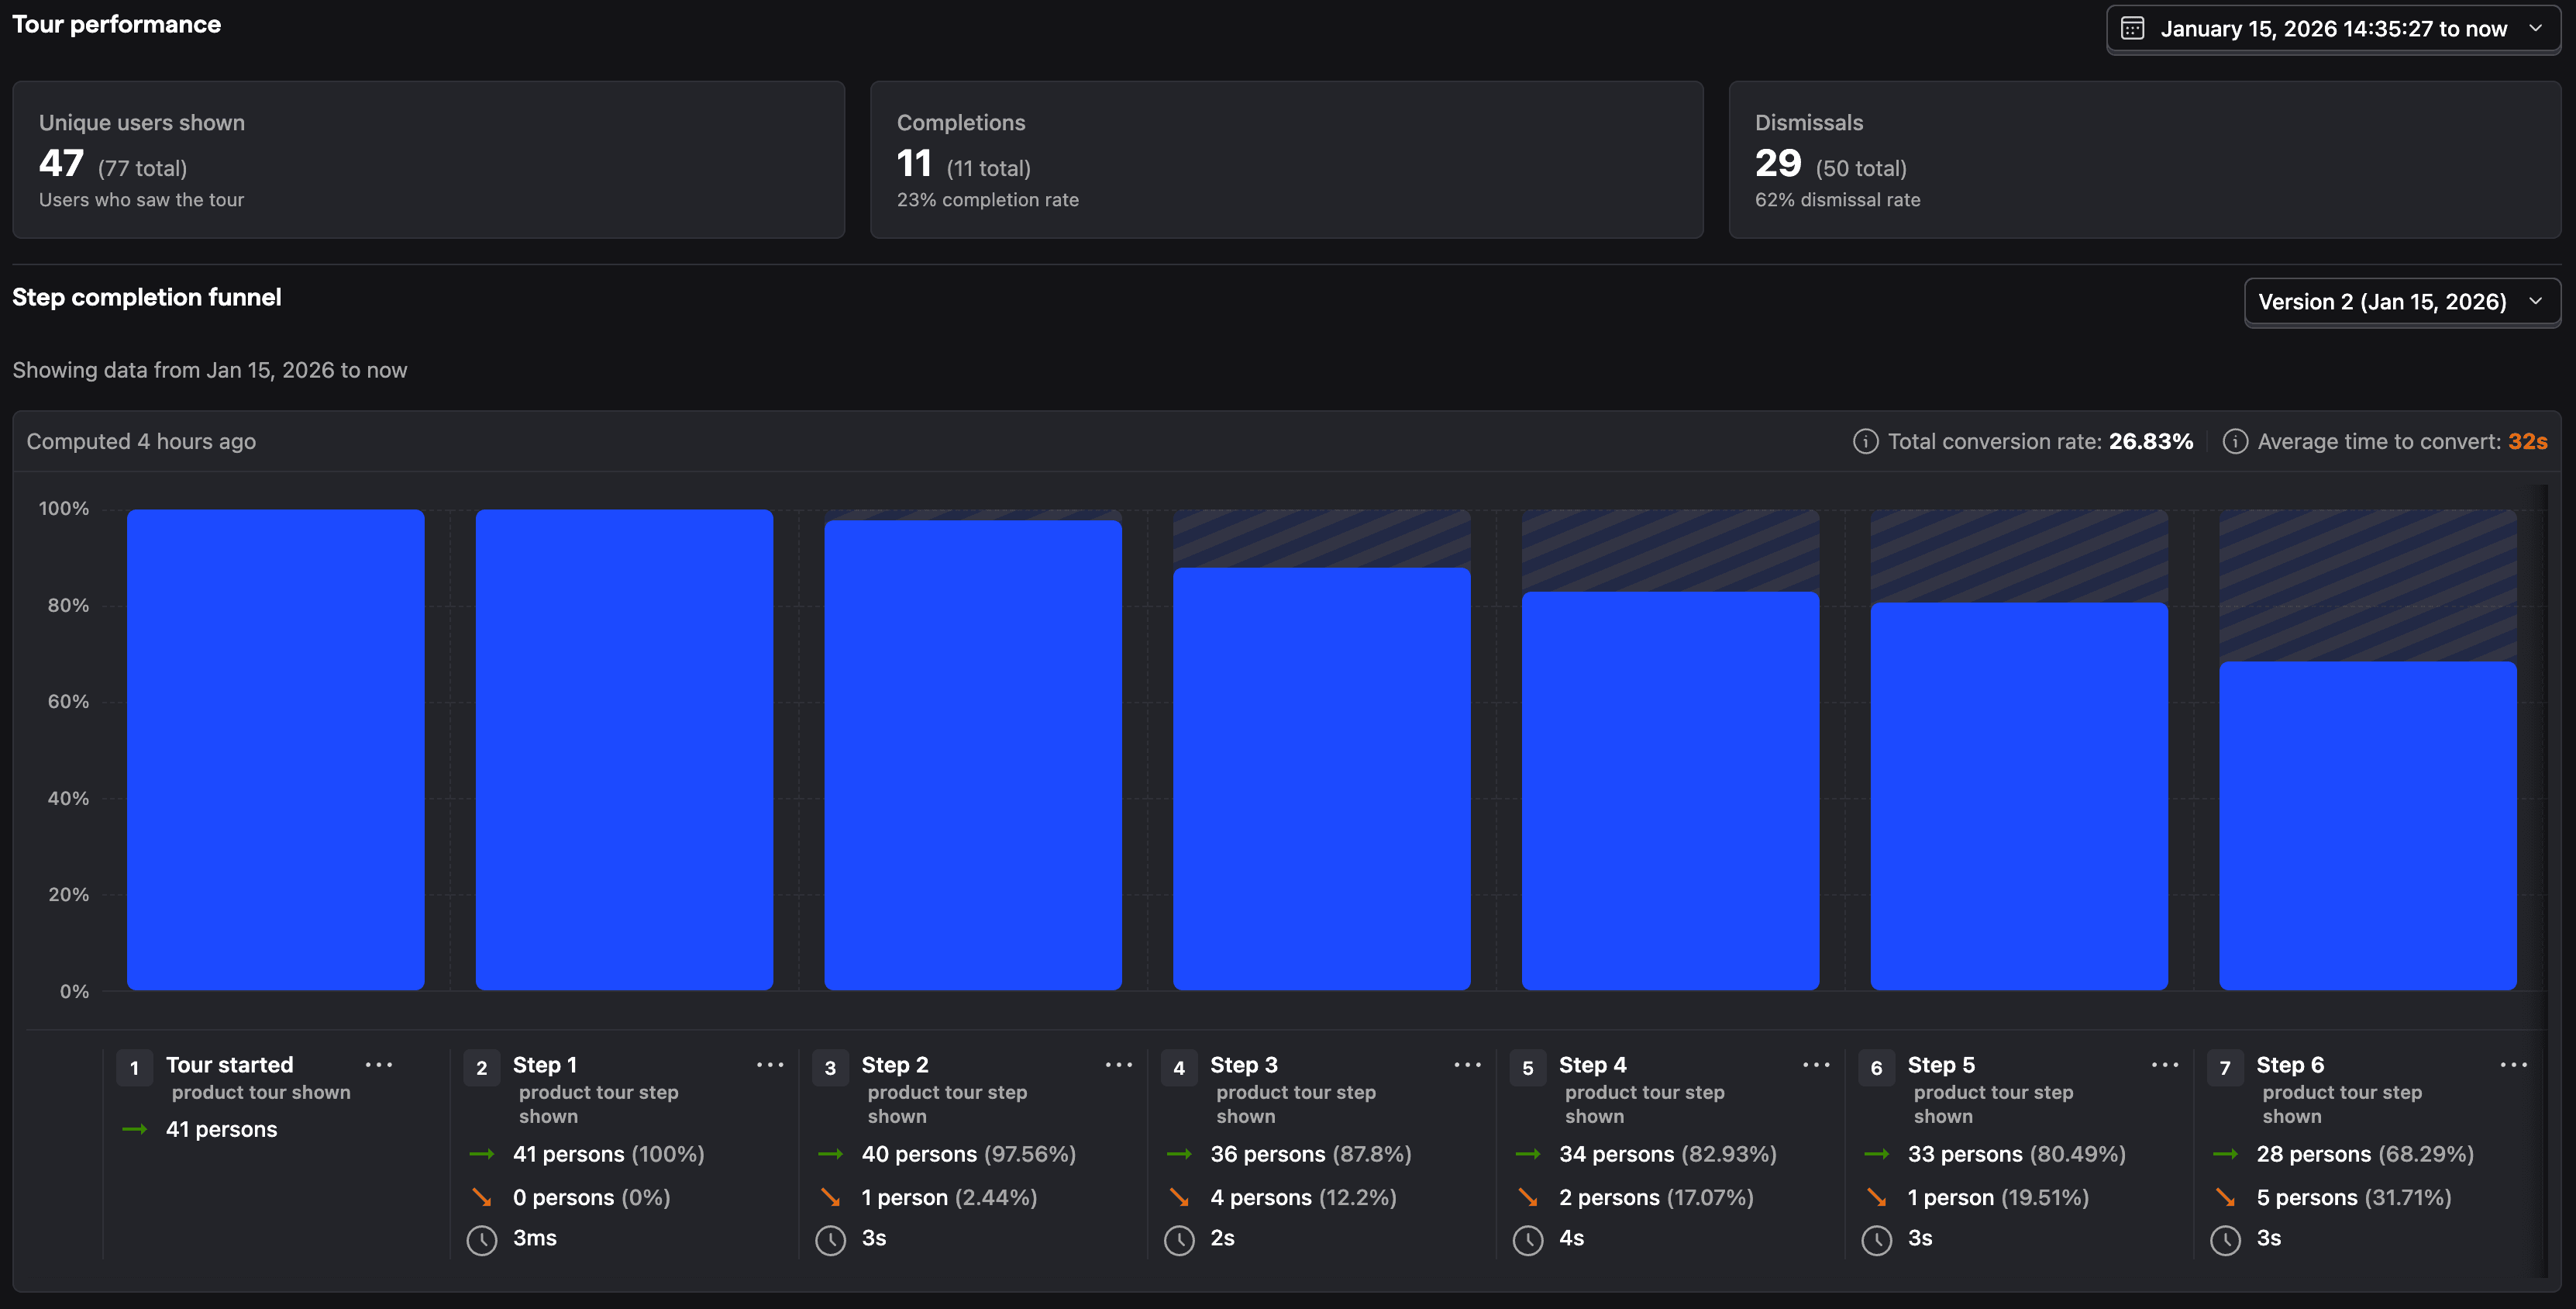Click the clock icon showing 4s under Step 4
2576x1309 pixels.
[1528, 1239]
